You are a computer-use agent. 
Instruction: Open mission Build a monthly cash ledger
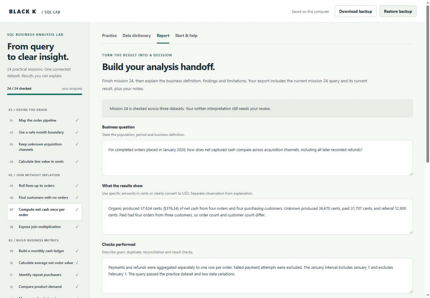tap(44, 251)
